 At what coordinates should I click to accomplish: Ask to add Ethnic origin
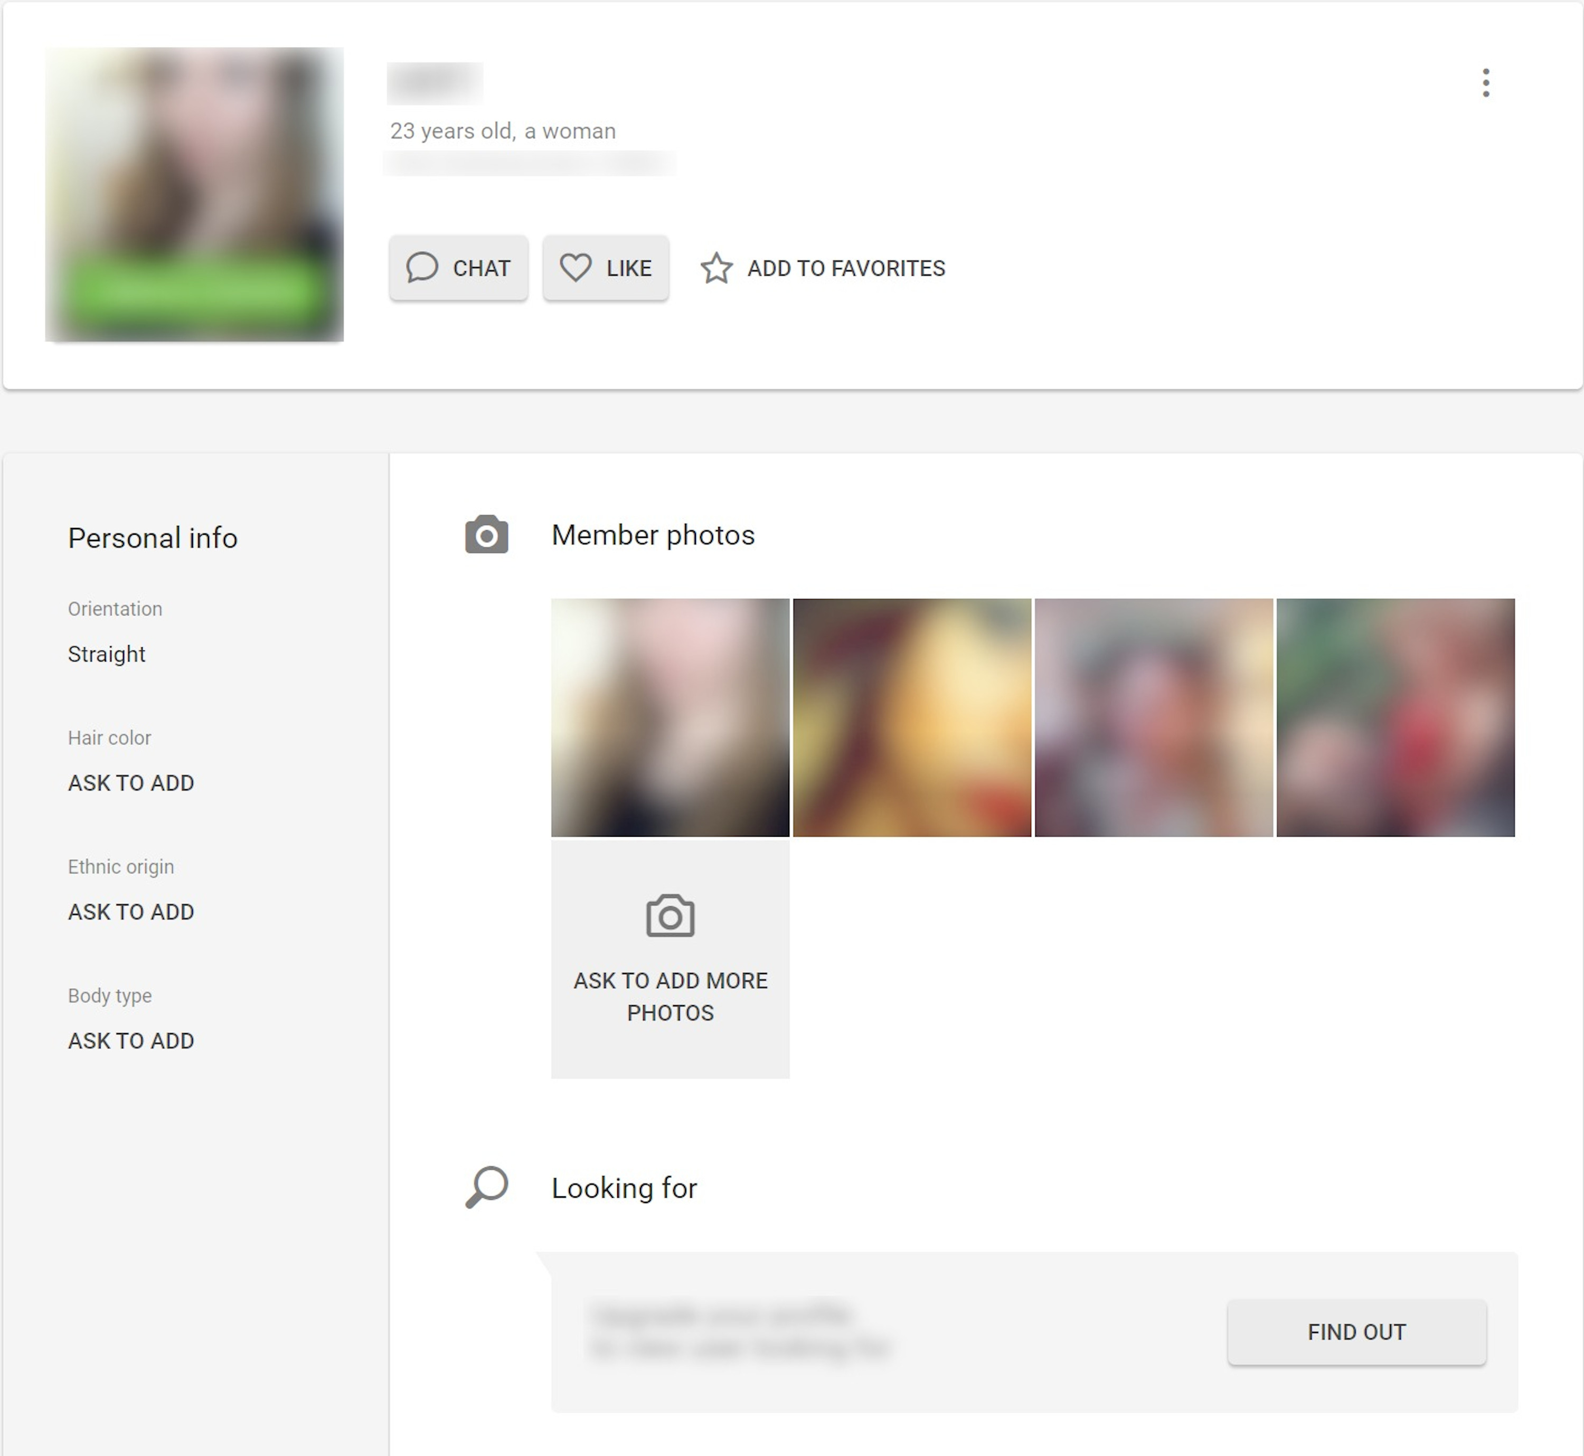[x=131, y=912]
